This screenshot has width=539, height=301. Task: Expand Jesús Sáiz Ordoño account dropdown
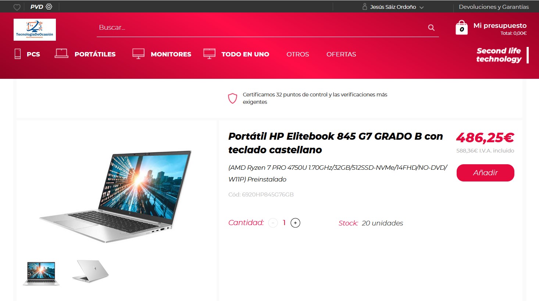[422, 7]
